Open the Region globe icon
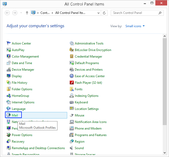The image size is (169, 157). click(72, 141)
